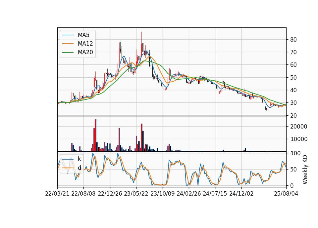The height and width of the screenshot is (228, 318).
Task: Click the 25/08/04 date tick label
Action: (x=286, y=194)
